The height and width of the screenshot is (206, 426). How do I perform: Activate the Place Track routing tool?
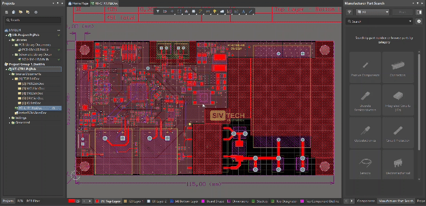pyautogui.click(x=201, y=11)
